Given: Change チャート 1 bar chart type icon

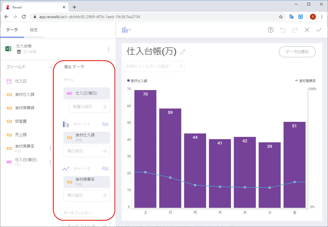Looking at the screenshot, I should (66, 124).
